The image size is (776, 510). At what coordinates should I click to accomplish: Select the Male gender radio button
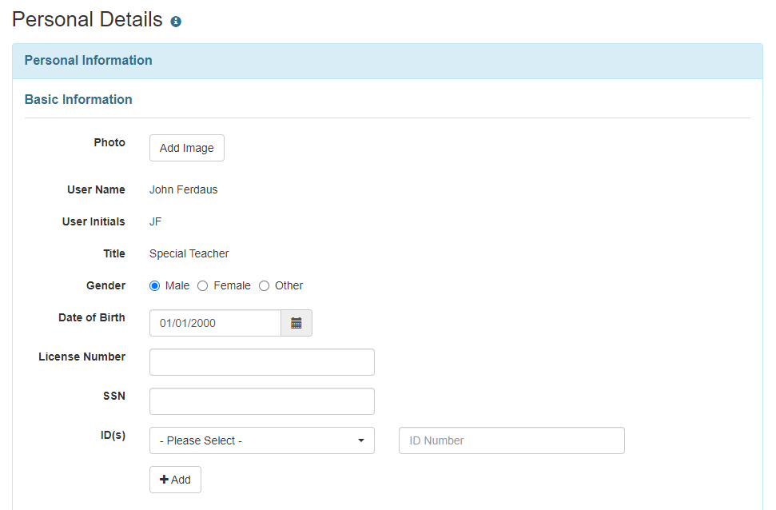[155, 285]
